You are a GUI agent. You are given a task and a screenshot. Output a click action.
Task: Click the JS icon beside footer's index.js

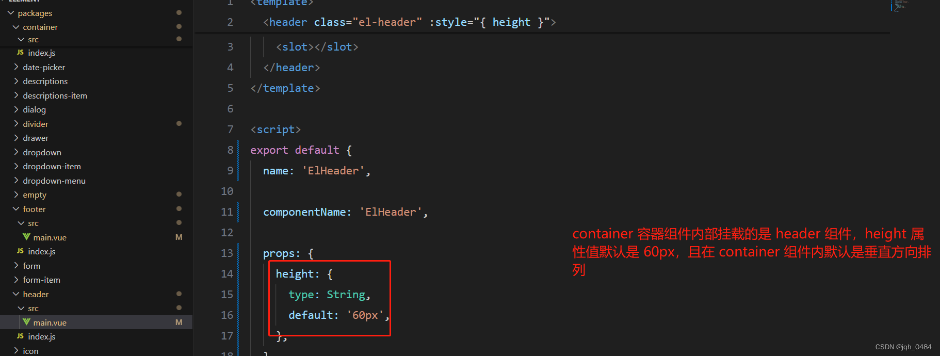click(x=20, y=251)
